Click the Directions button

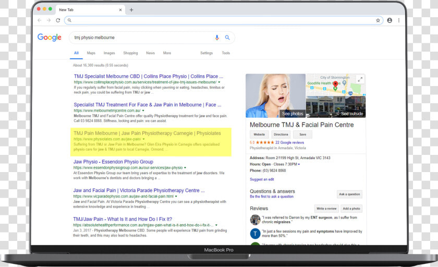coord(281,135)
